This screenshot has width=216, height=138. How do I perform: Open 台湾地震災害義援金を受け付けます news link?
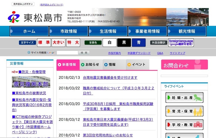(110, 77)
